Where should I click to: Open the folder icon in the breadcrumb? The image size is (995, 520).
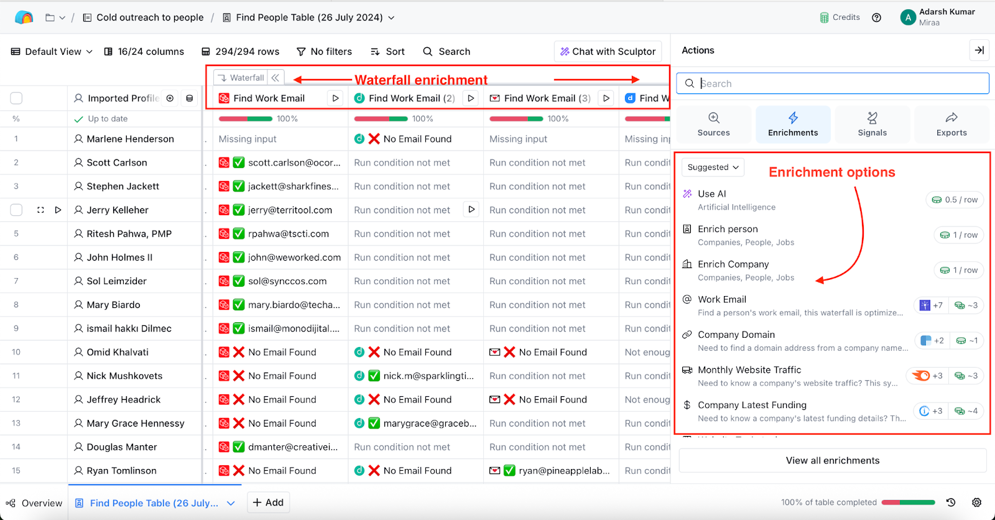[50, 17]
